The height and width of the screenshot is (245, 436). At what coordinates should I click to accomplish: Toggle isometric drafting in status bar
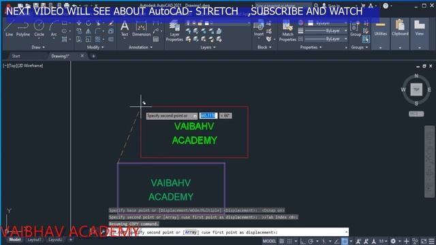(x=324, y=241)
